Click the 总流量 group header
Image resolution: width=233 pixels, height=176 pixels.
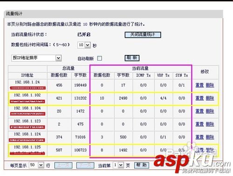[x=69, y=68]
